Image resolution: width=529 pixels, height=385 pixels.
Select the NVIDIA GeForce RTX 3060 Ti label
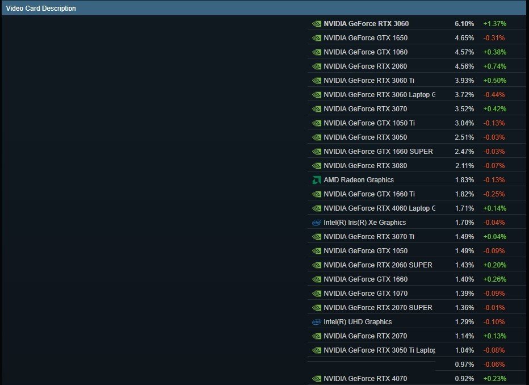click(369, 80)
